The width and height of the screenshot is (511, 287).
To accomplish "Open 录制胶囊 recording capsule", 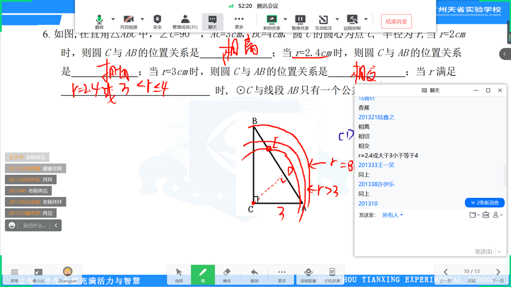I will pos(308,275).
